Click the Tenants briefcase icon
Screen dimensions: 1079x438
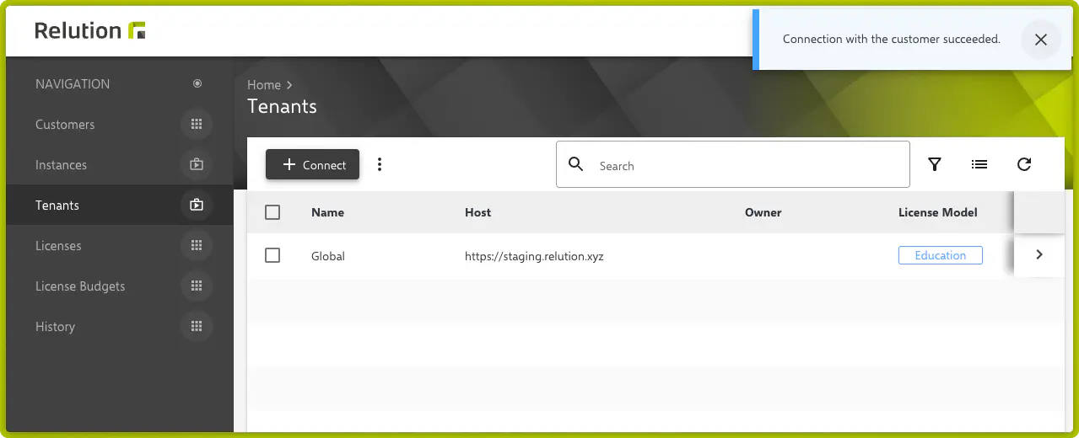pyautogui.click(x=197, y=205)
